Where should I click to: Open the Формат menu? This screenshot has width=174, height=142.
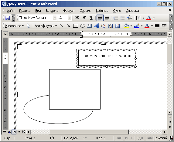click(x=69, y=11)
